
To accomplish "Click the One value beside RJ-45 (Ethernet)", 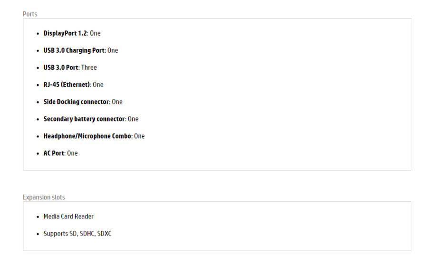I will 98,85.
